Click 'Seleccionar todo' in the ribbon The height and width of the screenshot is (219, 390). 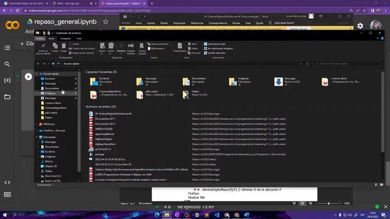[x=214, y=44]
